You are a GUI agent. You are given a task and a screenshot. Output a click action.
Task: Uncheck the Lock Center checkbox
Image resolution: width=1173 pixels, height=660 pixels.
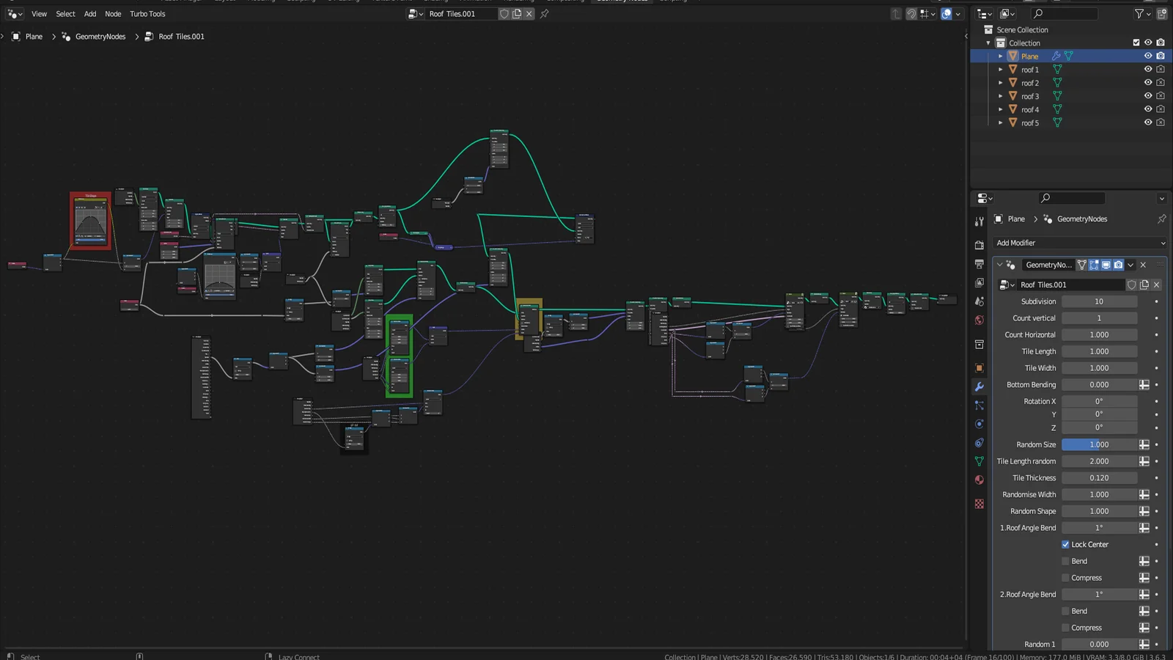click(x=1066, y=544)
